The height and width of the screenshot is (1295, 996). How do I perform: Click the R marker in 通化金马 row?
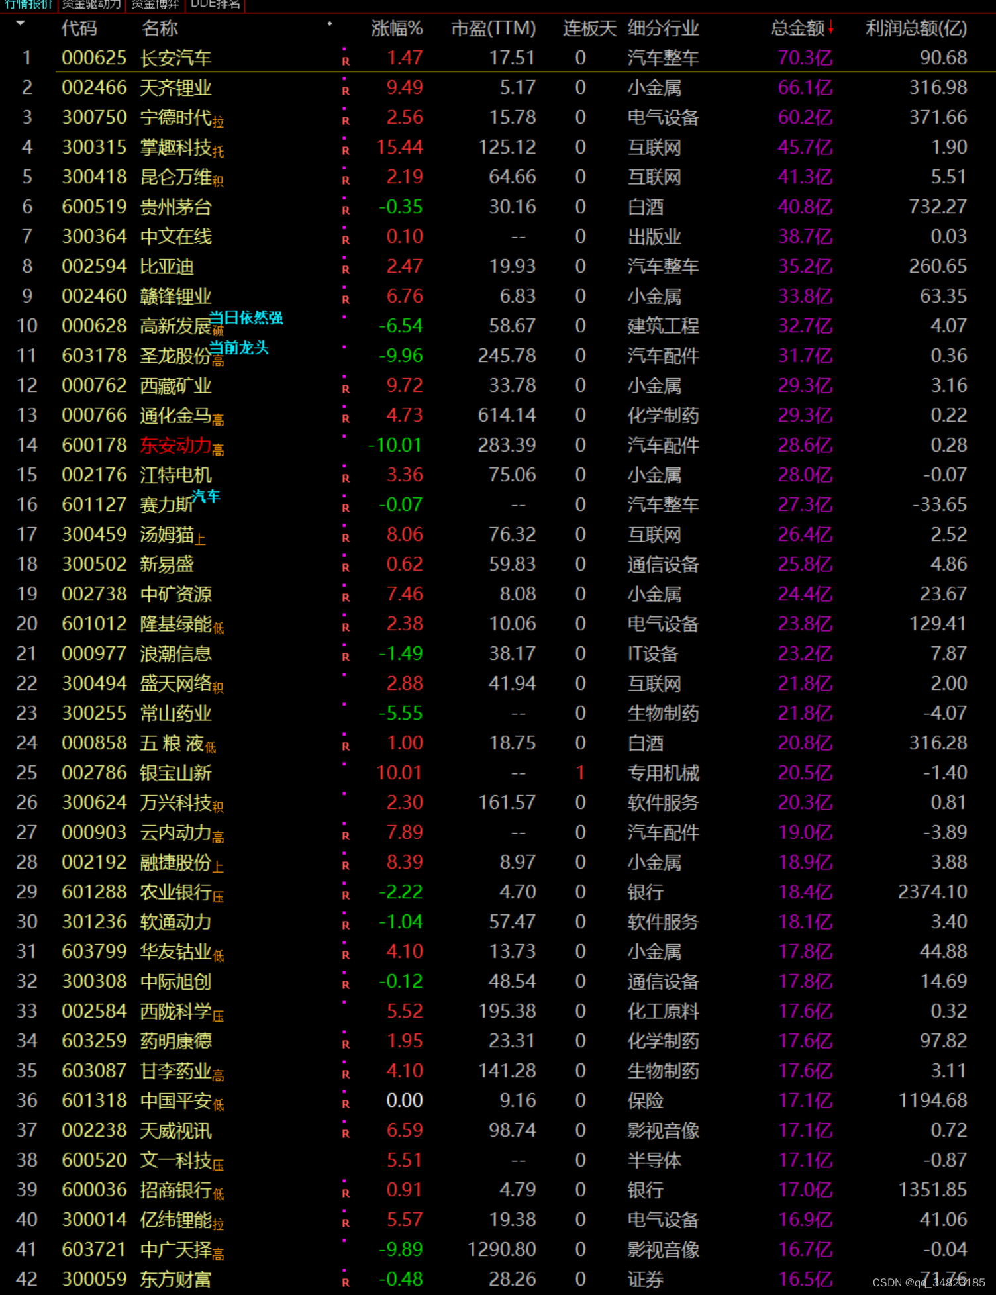point(346,418)
